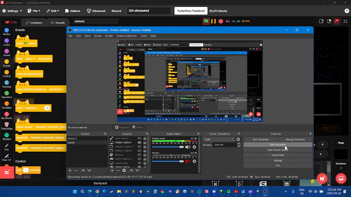Select the Motion block category
Screen dimensions: 351x197
click(x=7, y=32)
